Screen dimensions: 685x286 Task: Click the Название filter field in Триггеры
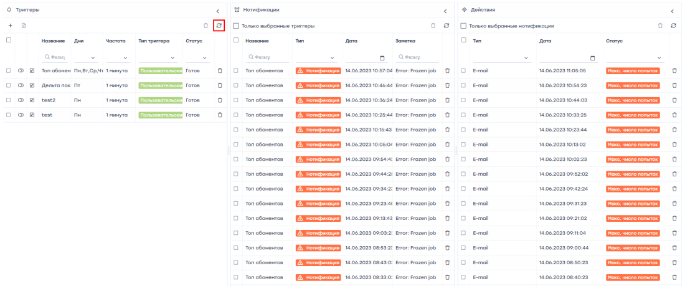click(54, 57)
